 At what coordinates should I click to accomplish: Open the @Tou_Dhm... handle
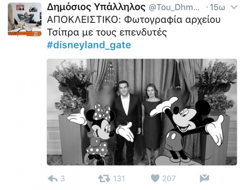click(x=174, y=7)
